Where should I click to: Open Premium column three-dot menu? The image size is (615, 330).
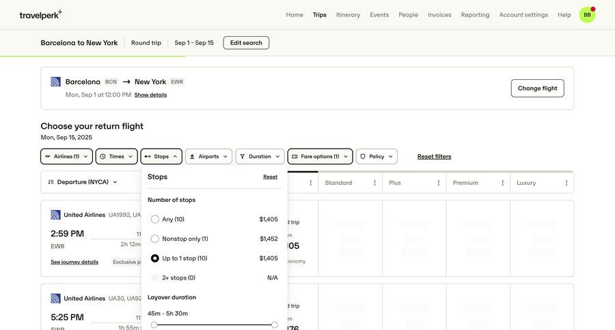(502, 183)
